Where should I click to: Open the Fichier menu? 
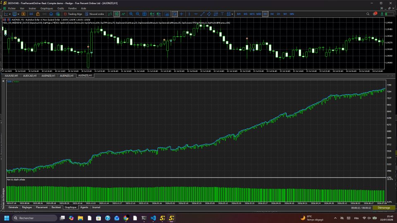tap(12, 8)
